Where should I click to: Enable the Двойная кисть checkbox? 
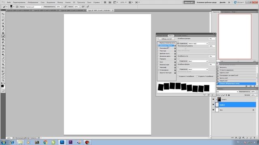pos(159,54)
